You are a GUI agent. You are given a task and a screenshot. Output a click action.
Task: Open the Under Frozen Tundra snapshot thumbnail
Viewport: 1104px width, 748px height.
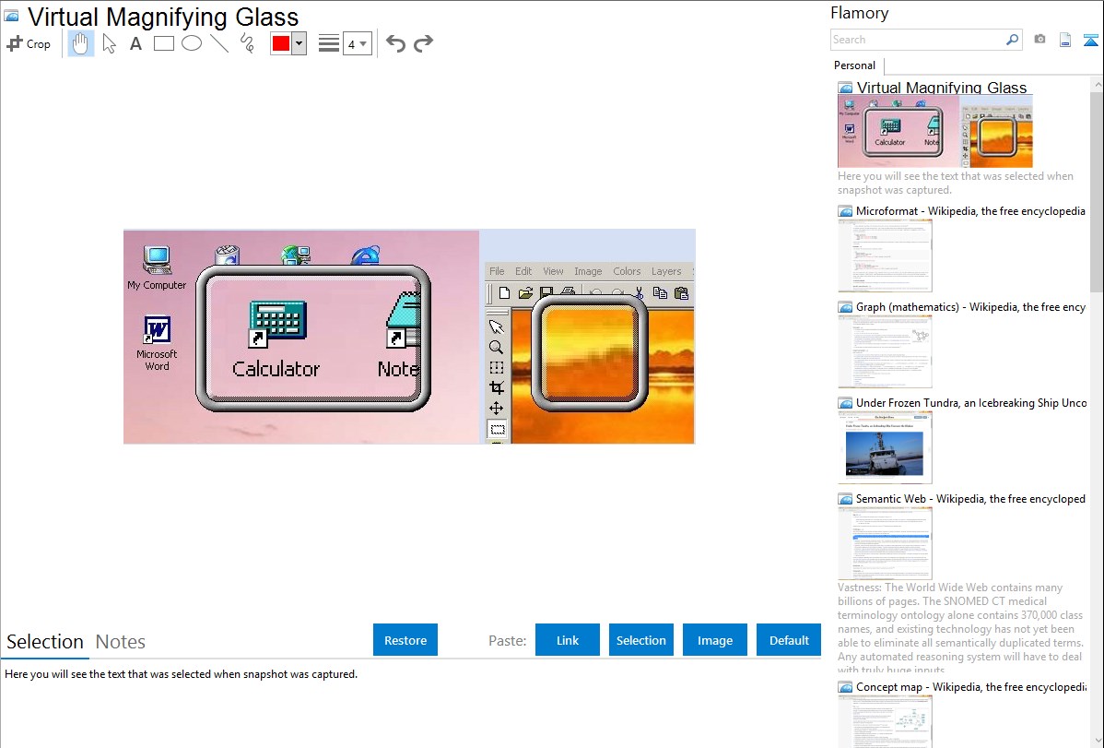pyautogui.click(x=885, y=447)
